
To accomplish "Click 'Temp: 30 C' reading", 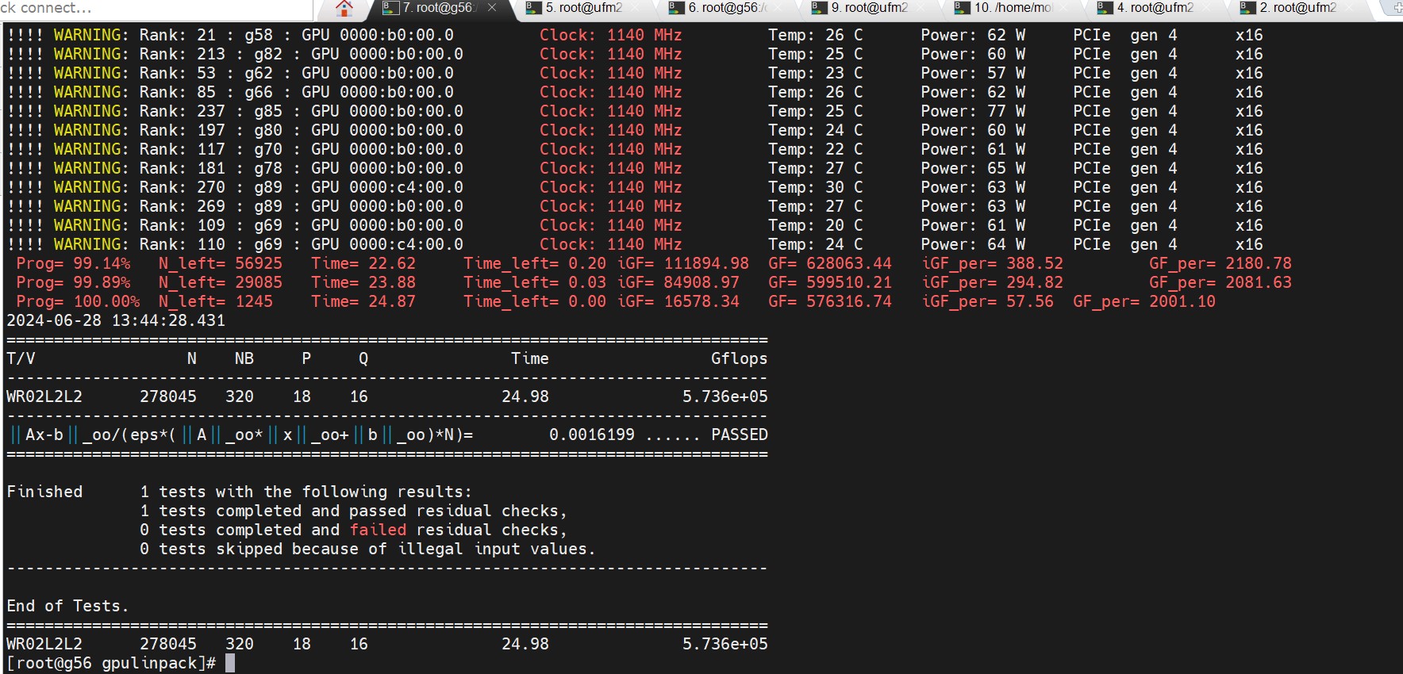I will pos(816,187).
